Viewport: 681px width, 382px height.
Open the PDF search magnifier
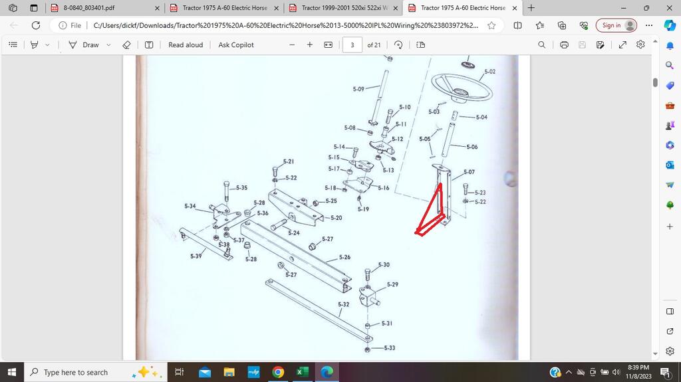(541, 45)
